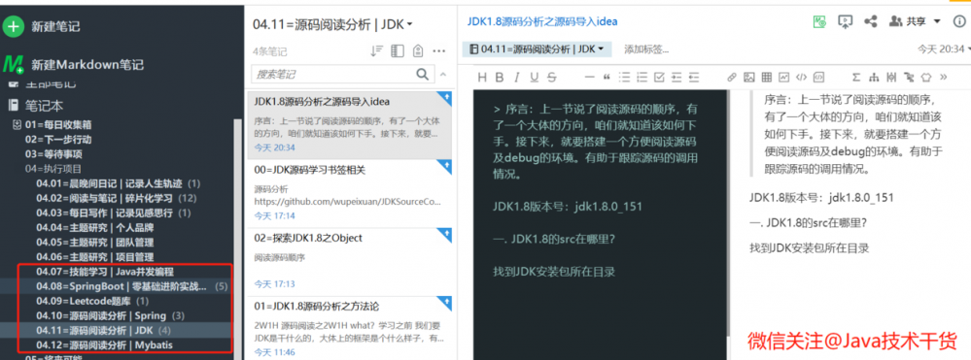Insert a block quote

pos(607,78)
